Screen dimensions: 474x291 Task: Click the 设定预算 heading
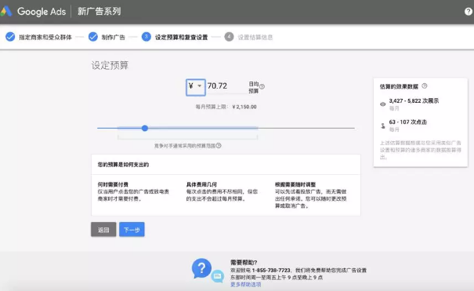(x=110, y=65)
